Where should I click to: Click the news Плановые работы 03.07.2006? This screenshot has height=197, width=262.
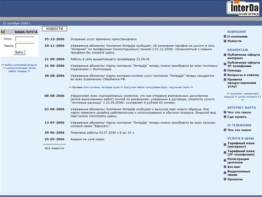pyautogui.click(x=102, y=133)
